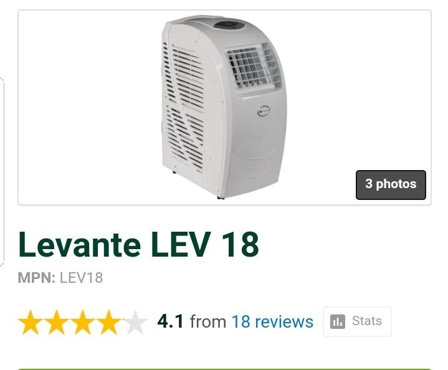Click the brand logo on the air conditioner
The image size is (448, 370).
coord(264,111)
